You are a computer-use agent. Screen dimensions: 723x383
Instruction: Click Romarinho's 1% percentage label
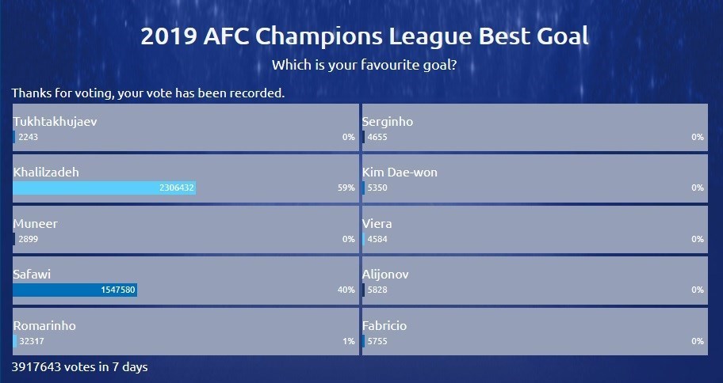pos(348,341)
